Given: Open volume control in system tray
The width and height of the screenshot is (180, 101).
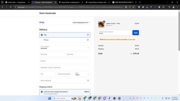Looking at the screenshot, I should [x=169, y=98].
